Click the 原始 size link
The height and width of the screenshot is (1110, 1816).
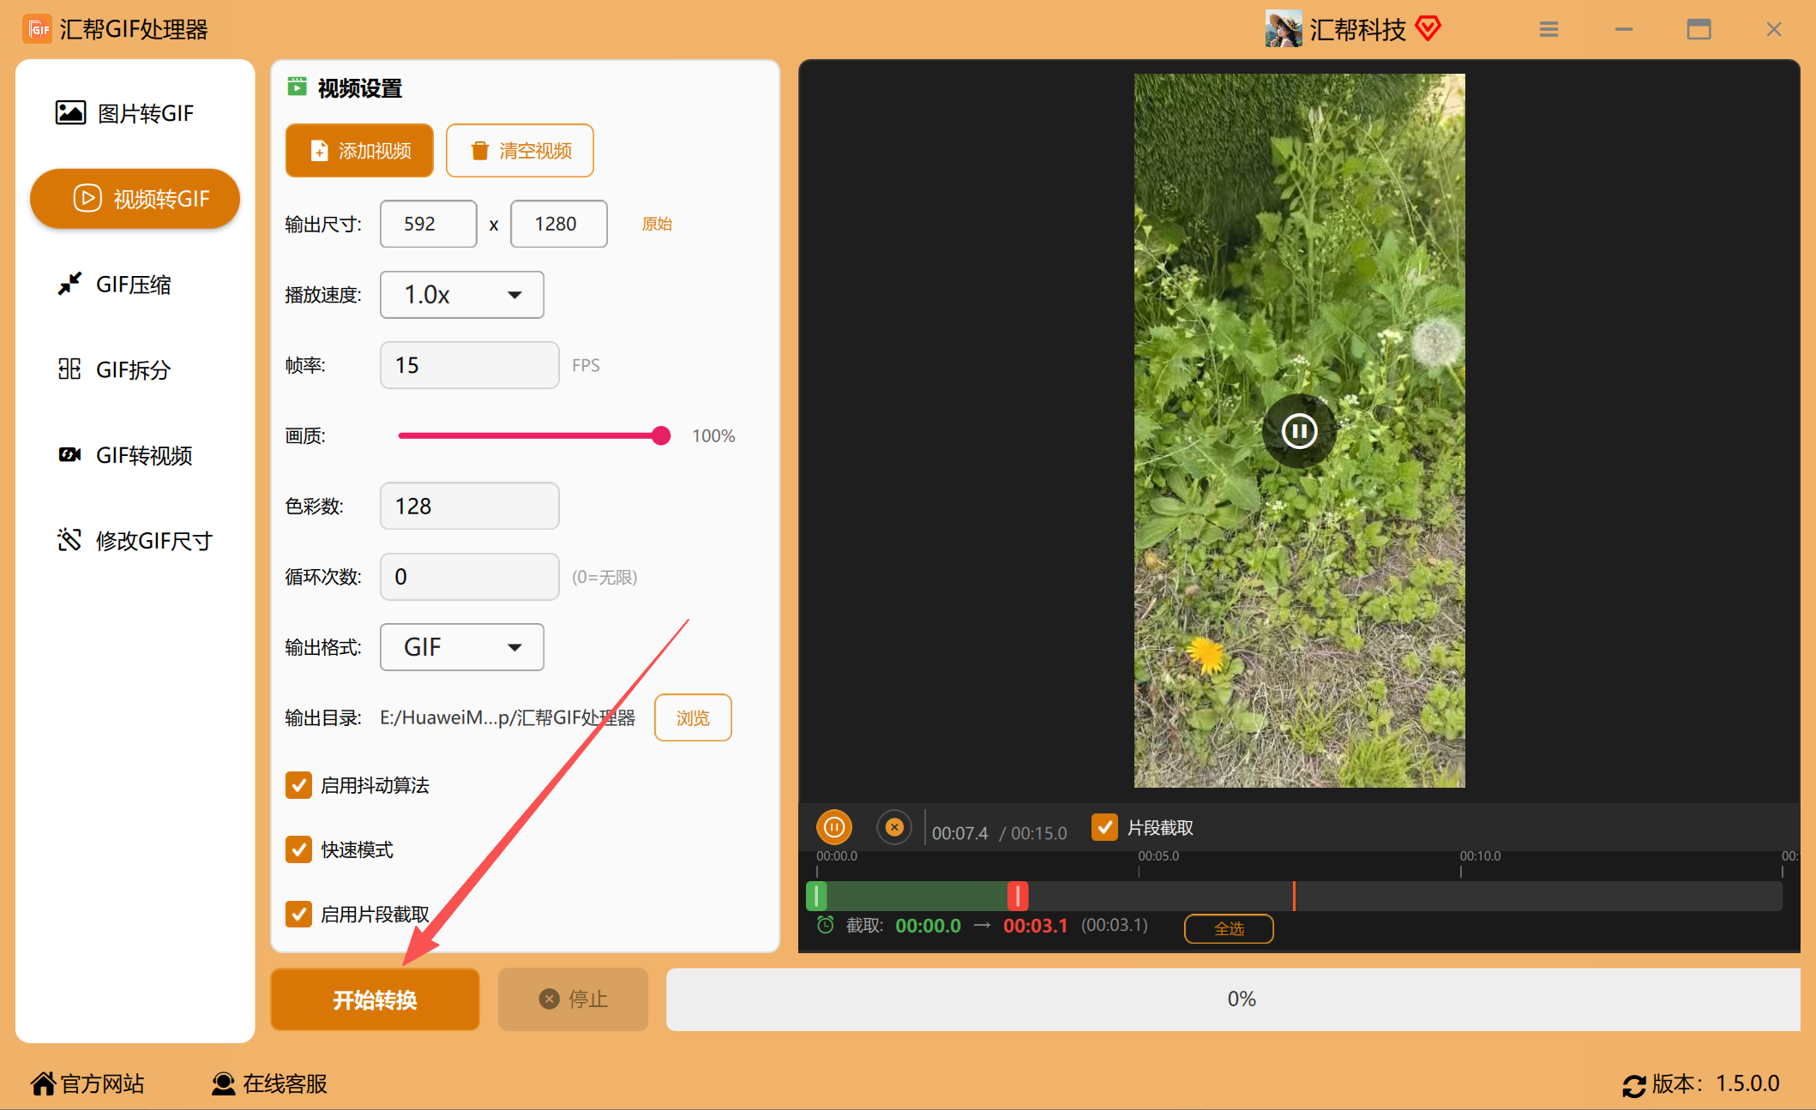(x=657, y=224)
